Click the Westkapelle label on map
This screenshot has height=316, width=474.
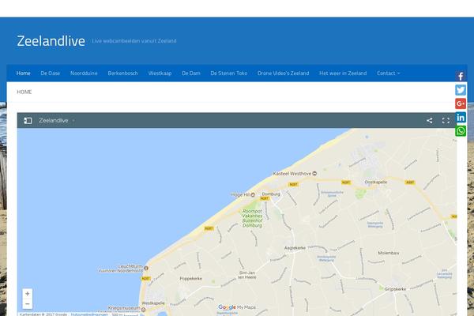click(153, 303)
